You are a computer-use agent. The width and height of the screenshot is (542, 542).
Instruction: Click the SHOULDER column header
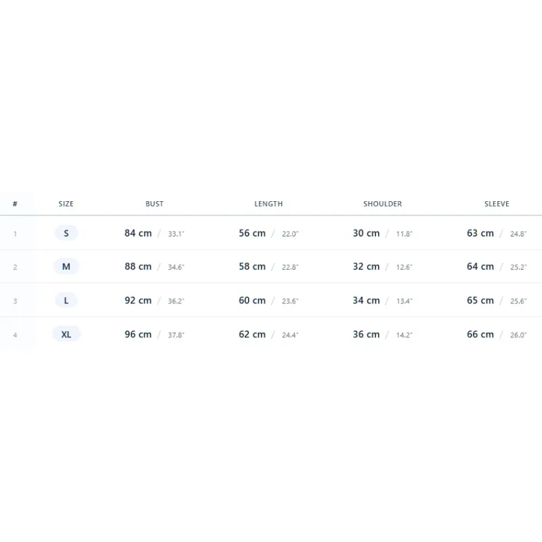click(382, 204)
